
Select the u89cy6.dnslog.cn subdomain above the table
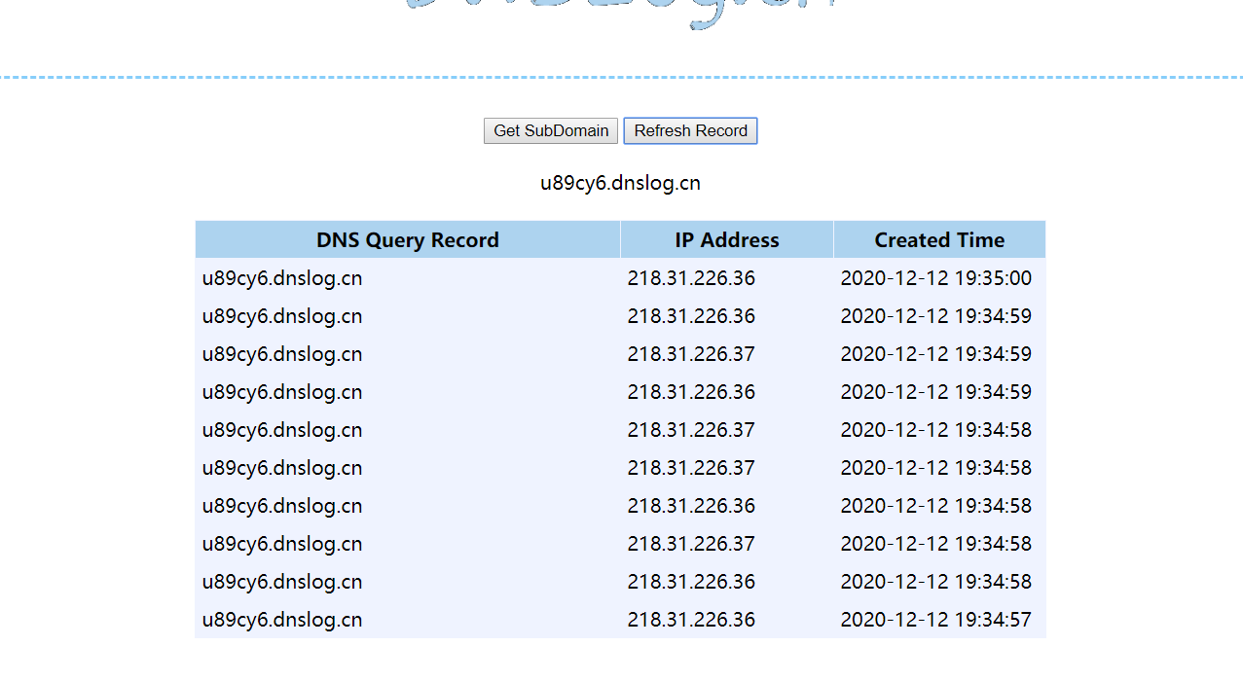click(x=620, y=183)
